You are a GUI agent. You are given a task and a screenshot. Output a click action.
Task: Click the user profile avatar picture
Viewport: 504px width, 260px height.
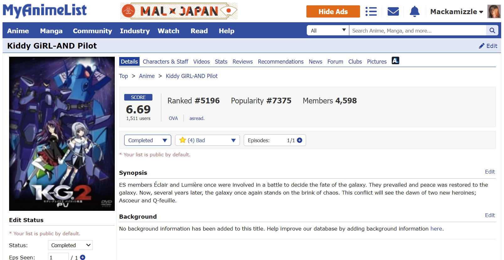[x=494, y=12]
